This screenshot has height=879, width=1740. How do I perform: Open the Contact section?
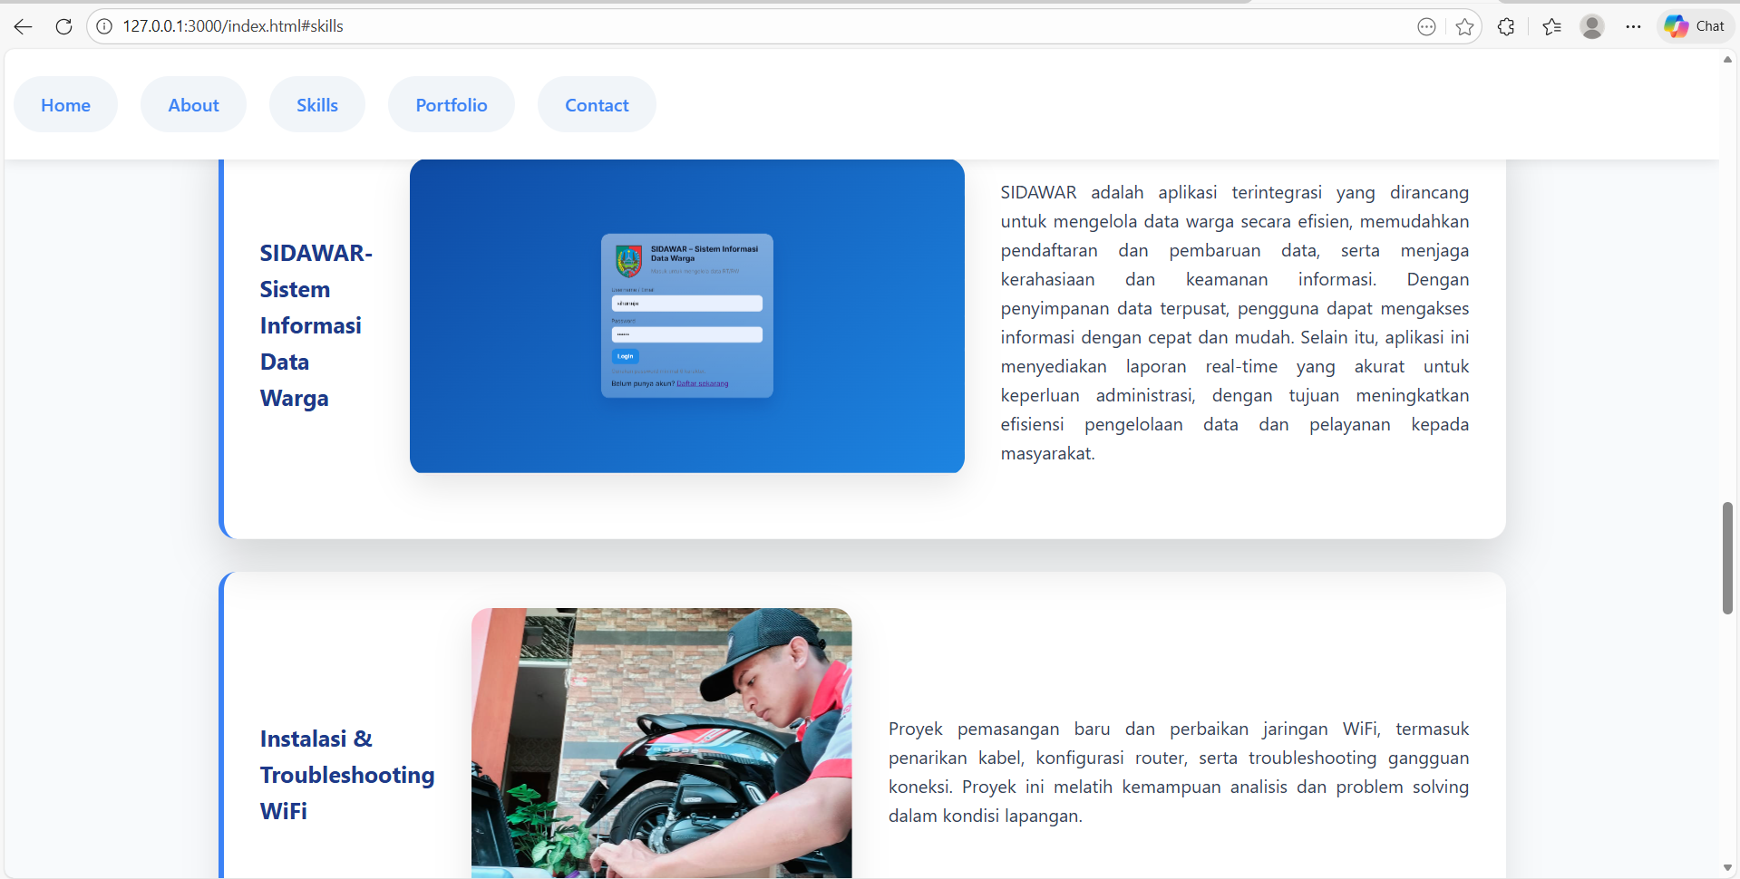(596, 104)
